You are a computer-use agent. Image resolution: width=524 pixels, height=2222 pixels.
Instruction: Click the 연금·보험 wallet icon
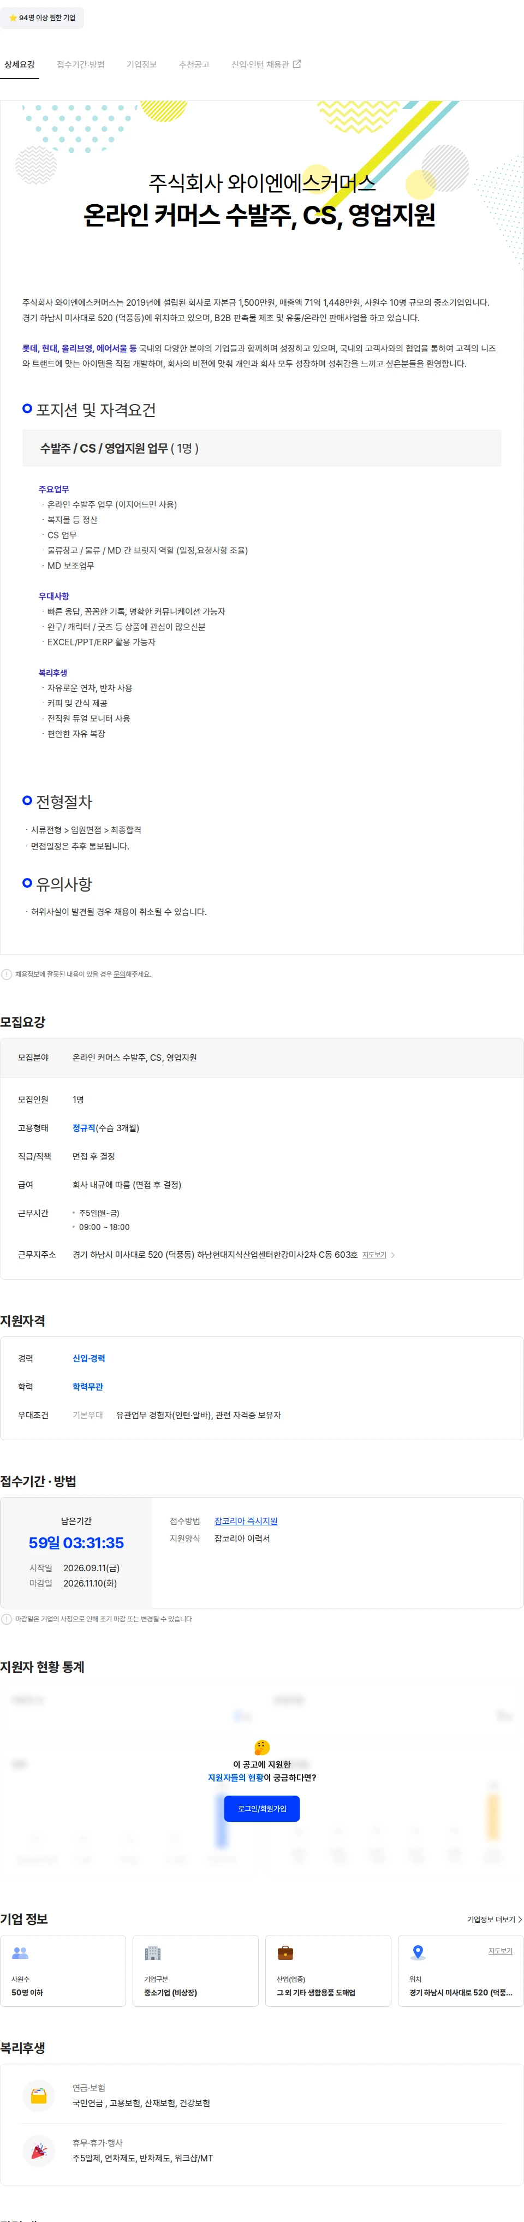coord(39,2095)
